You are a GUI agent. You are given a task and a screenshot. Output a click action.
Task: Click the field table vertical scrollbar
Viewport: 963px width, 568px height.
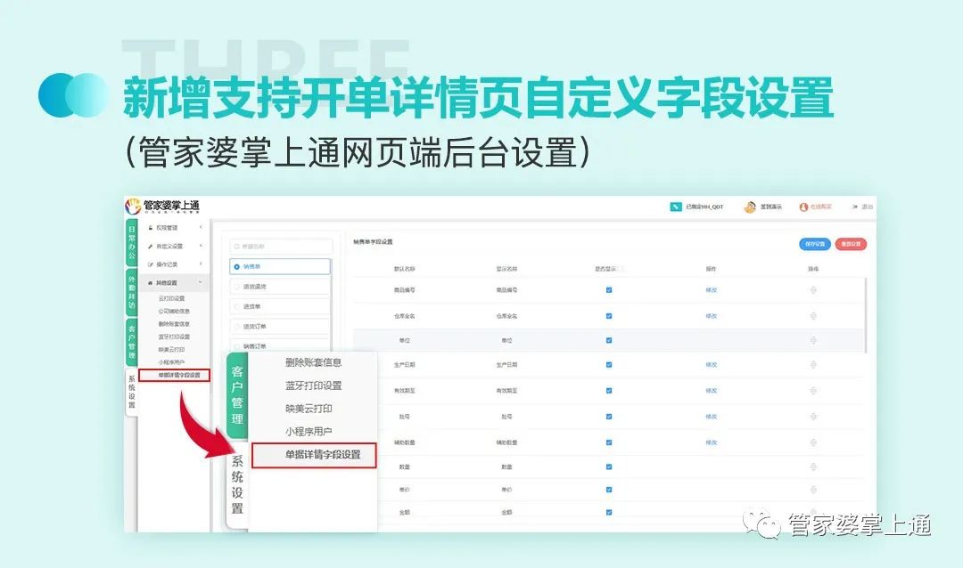[x=866, y=316]
